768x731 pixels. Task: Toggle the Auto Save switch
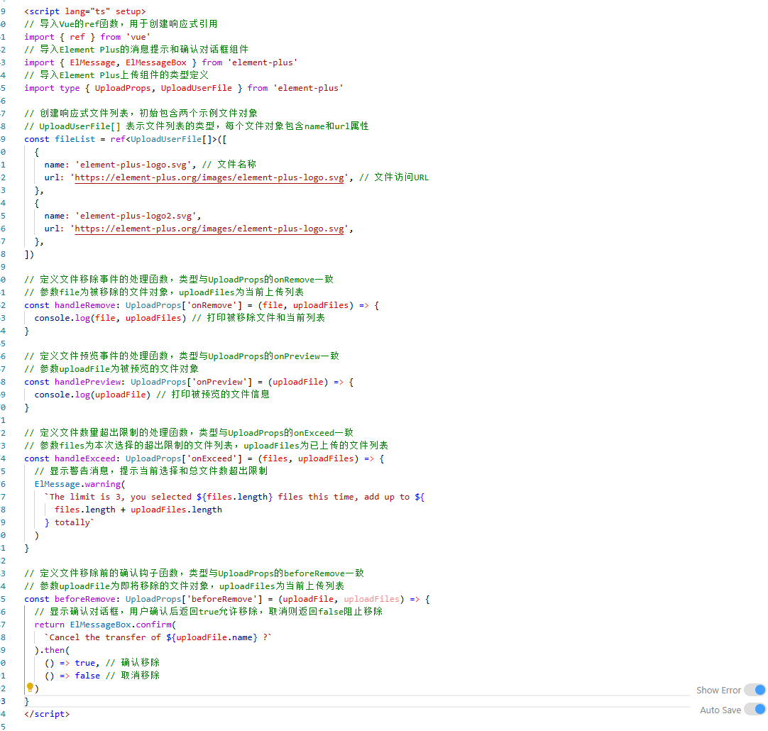755,710
